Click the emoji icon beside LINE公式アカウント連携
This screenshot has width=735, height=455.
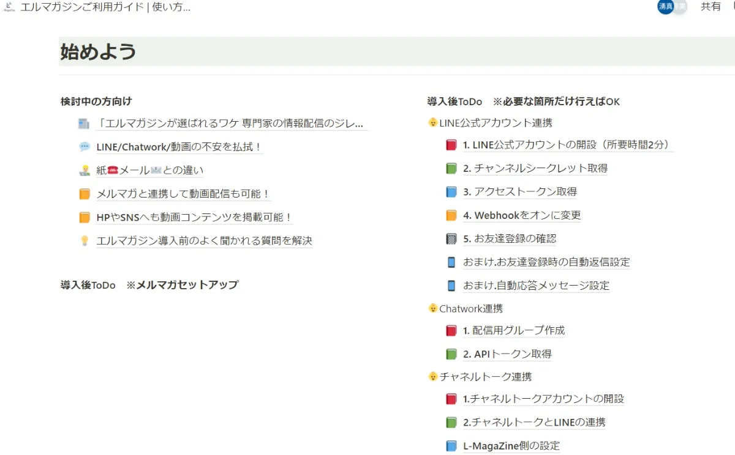pos(432,122)
